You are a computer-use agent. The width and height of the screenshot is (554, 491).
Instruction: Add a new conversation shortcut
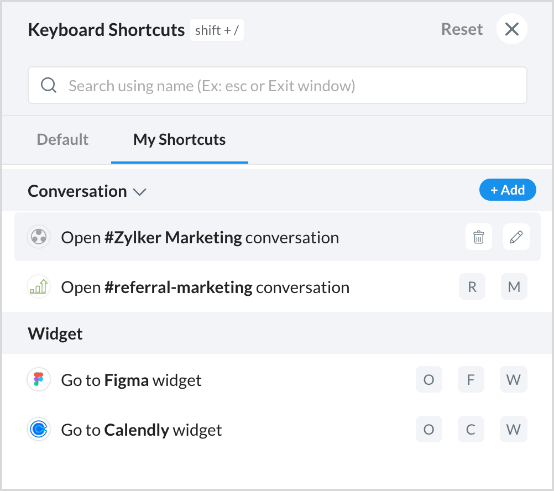coord(508,190)
